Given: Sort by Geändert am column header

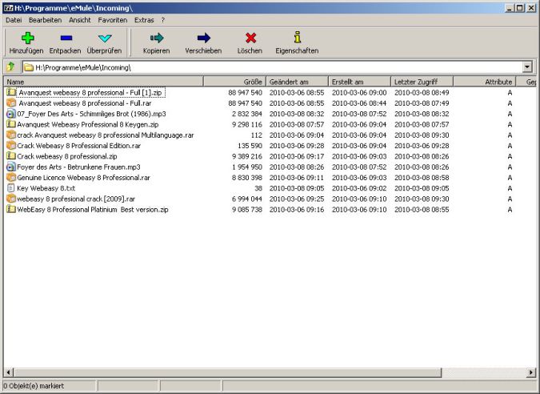Looking at the screenshot, I should pos(298,82).
